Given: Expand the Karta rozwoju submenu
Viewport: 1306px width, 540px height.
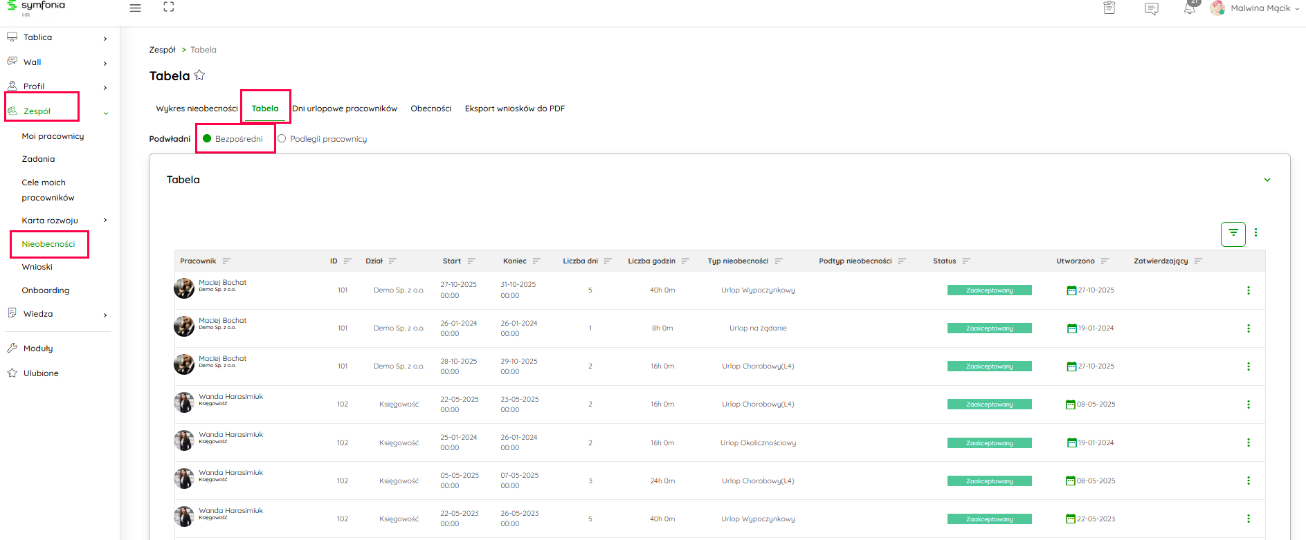Looking at the screenshot, I should (105, 221).
